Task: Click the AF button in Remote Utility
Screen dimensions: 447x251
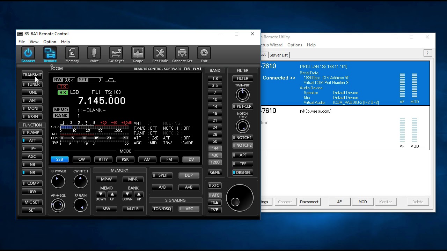Action: point(339,202)
